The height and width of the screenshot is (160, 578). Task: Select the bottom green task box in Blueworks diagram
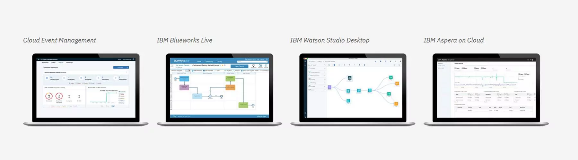tap(243, 105)
